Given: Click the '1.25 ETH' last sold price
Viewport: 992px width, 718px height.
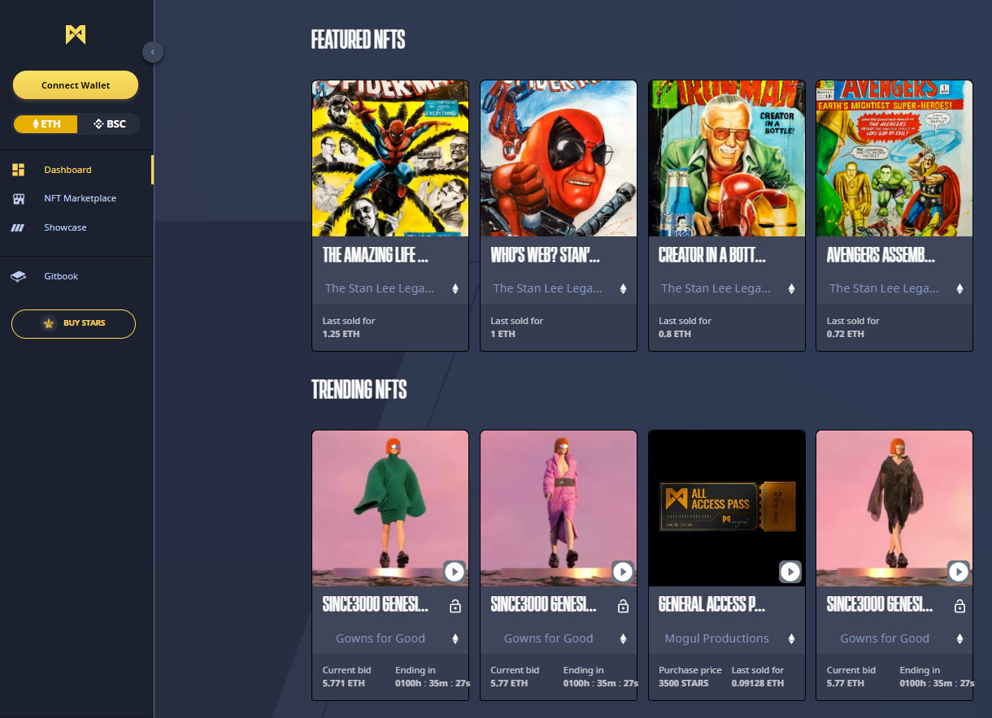Looking at the screenshot, I should pos(342,334).
